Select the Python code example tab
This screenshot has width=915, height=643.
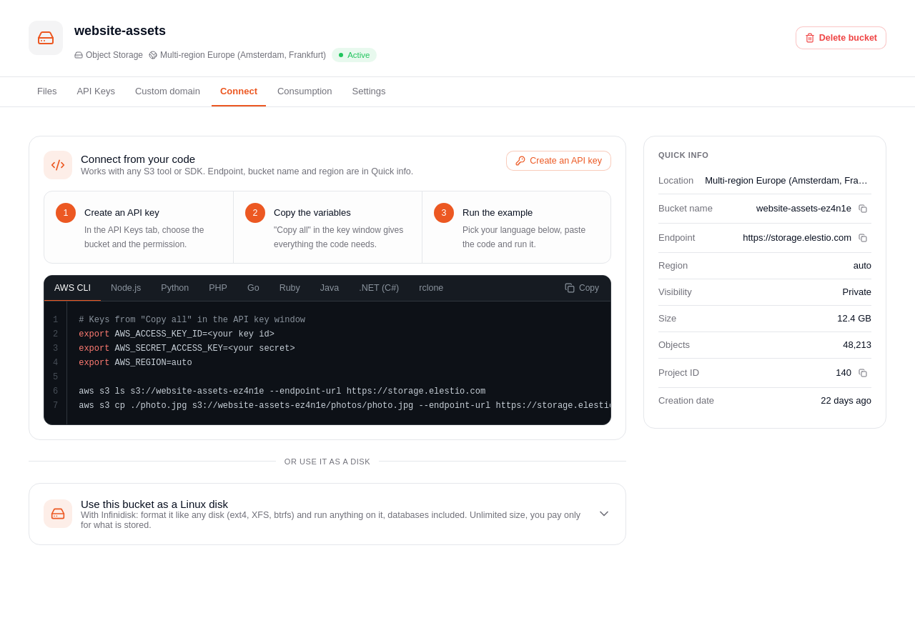click(175, 288)
